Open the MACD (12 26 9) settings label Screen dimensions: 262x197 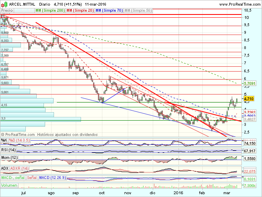pyautogui.click(x=52, y=178)
